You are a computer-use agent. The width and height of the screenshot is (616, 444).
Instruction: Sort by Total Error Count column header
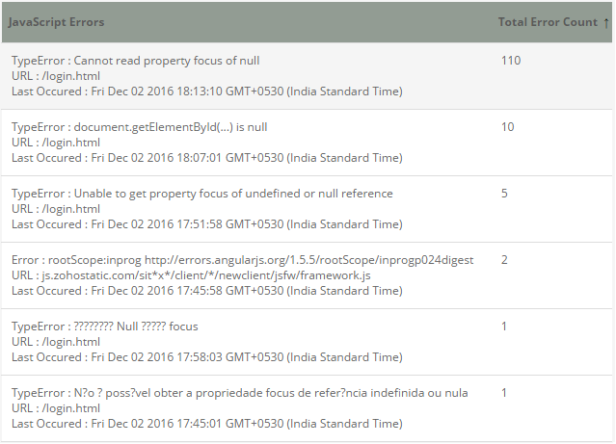(x=548, y=22)
